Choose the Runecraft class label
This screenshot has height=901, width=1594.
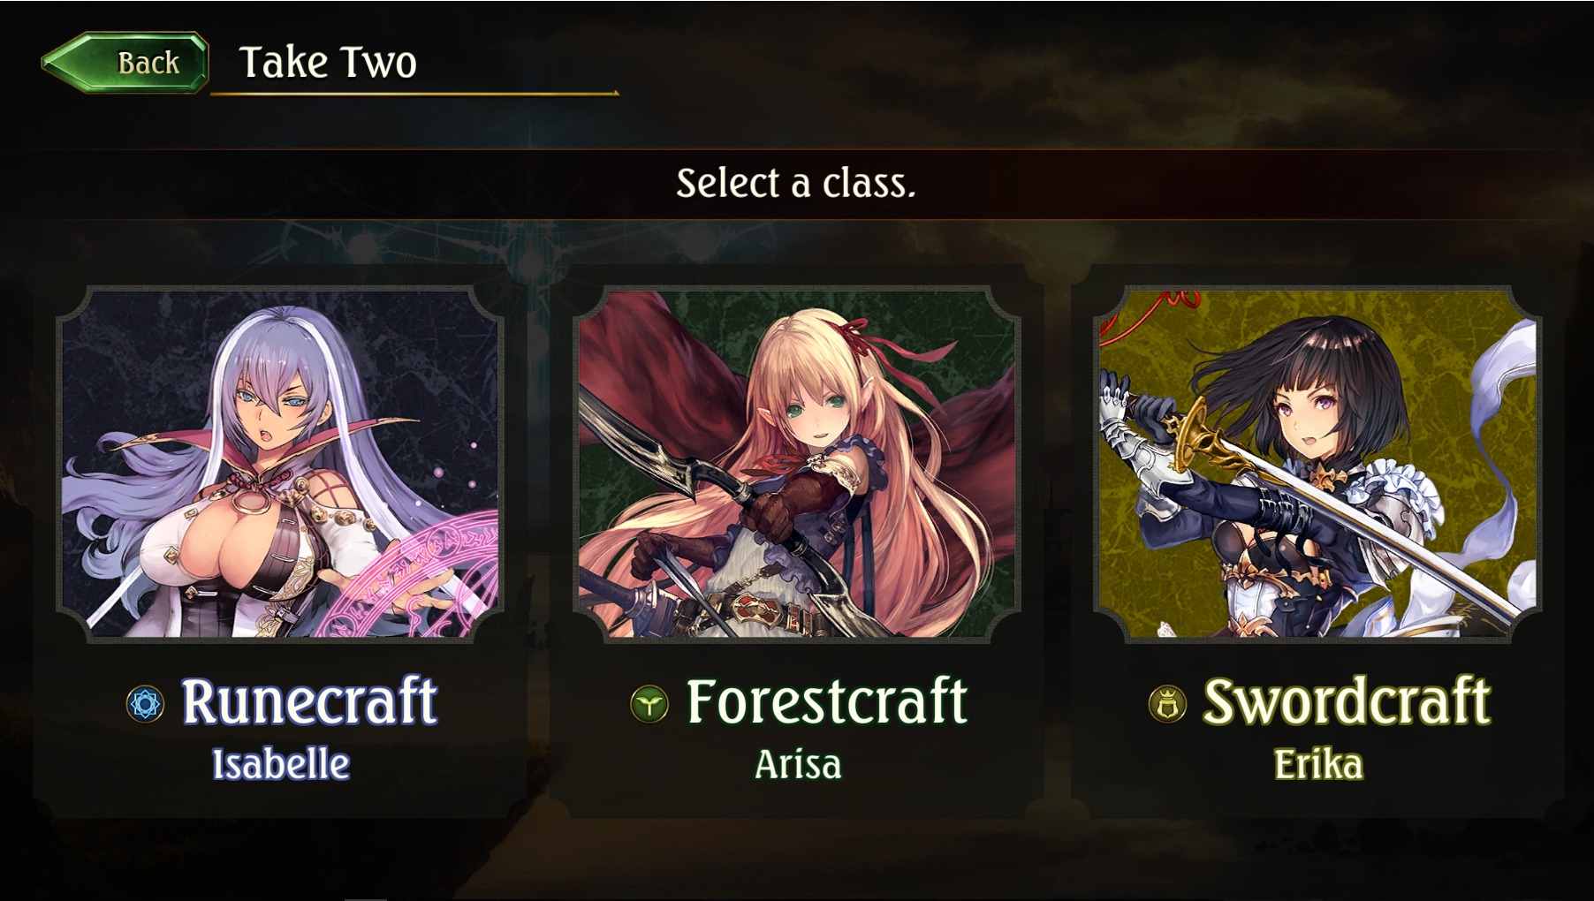(x=309, y=702)
